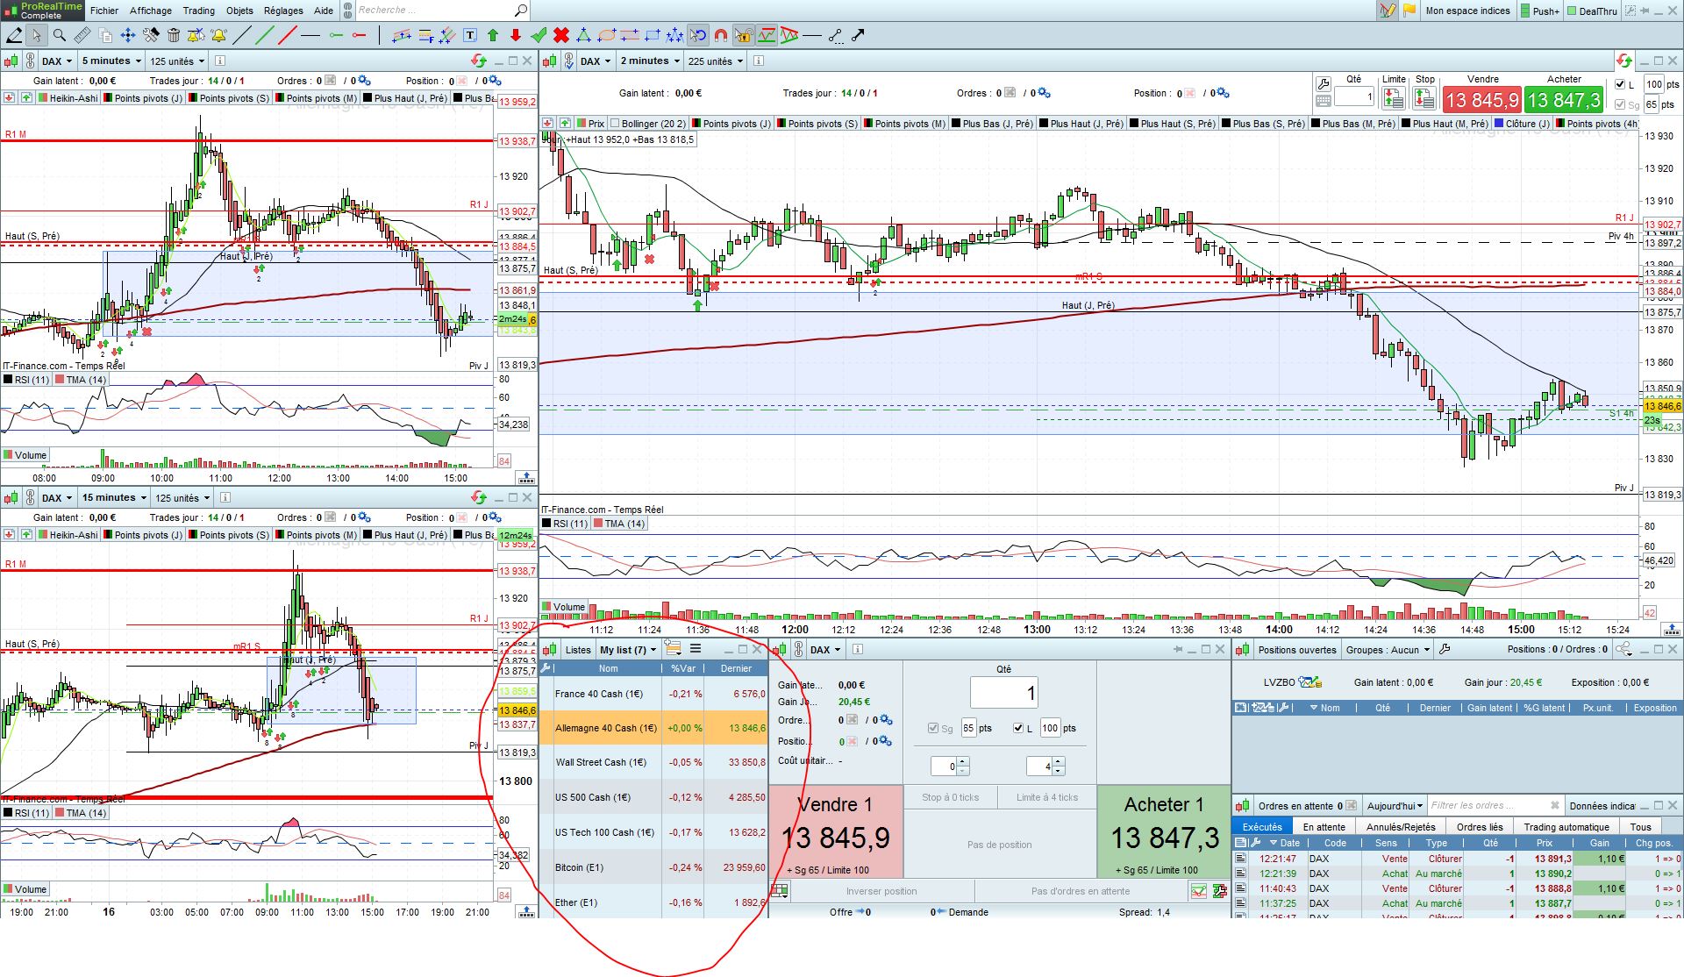Expand the My list (7) dropdown
Image resolution: width=1684 pixels, height=977 pixels.
pyautogui.click(x=628, y=650)
